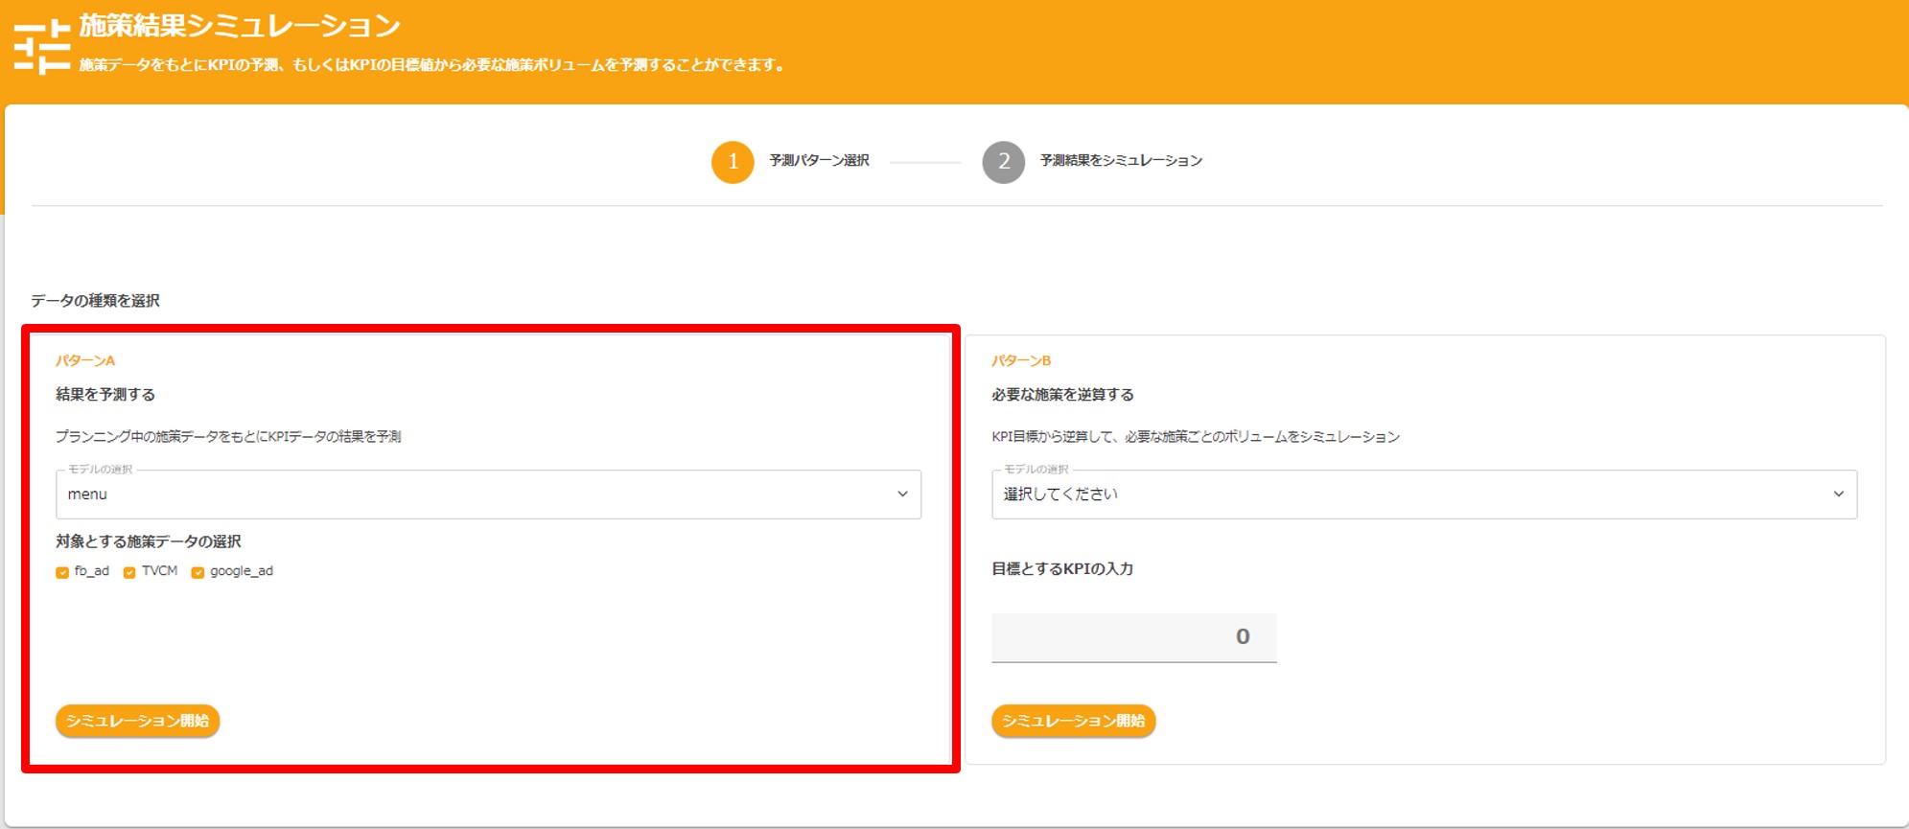Select step 1 circle 予測パターン選択
The image size is (1909, 829).
pos(733,161)
